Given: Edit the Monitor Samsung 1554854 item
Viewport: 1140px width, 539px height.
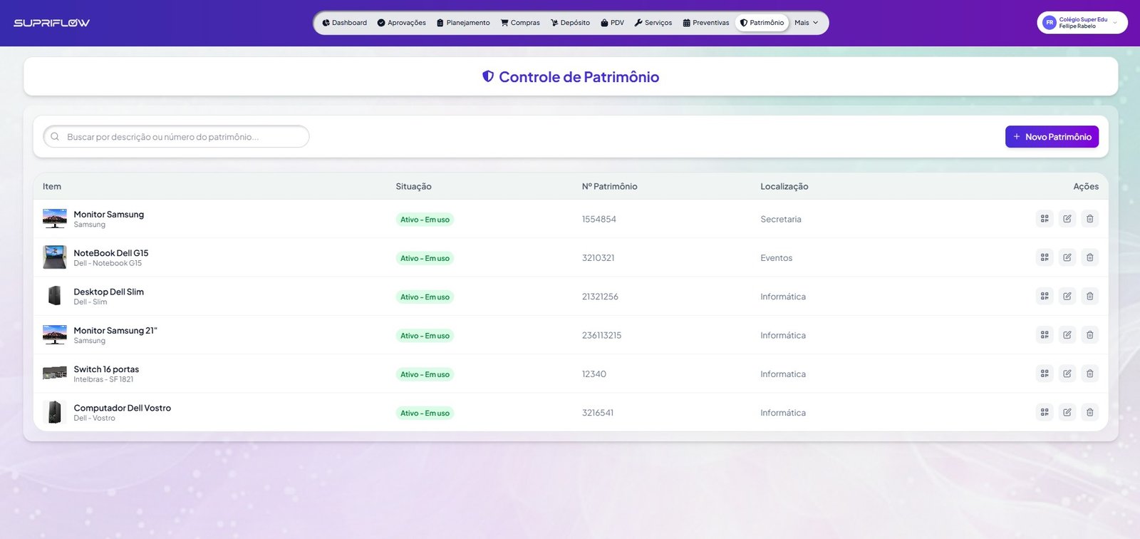Looking at the screenshot, I should pos(1067,219).
